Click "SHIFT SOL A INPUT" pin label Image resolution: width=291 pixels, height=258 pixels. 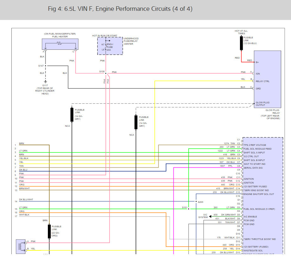click(x=254, y=152)
